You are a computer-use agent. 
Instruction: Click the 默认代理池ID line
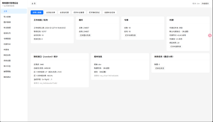pyautogui.click(x=179, y=32)
